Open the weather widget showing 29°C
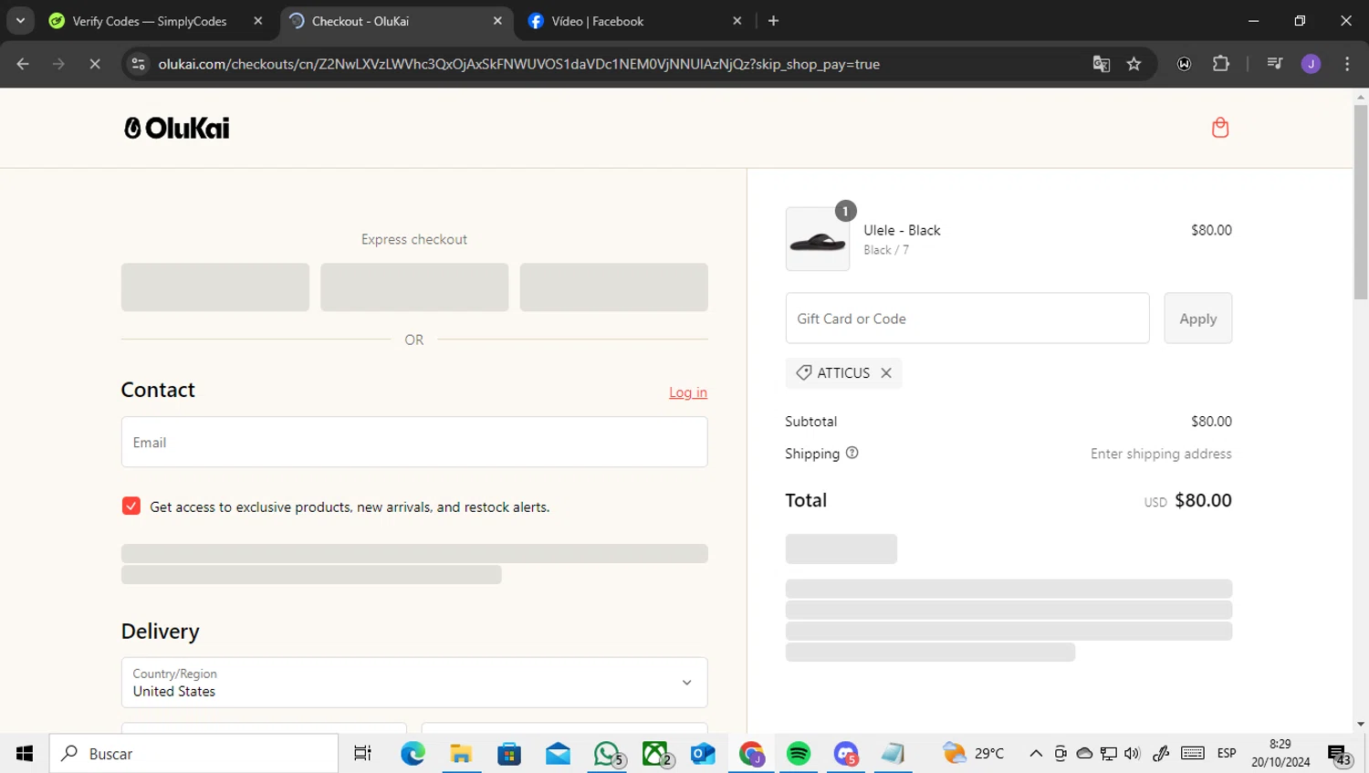Image resolution: width=1369 pixels, height=773 pixels. [x=973, y=754]
